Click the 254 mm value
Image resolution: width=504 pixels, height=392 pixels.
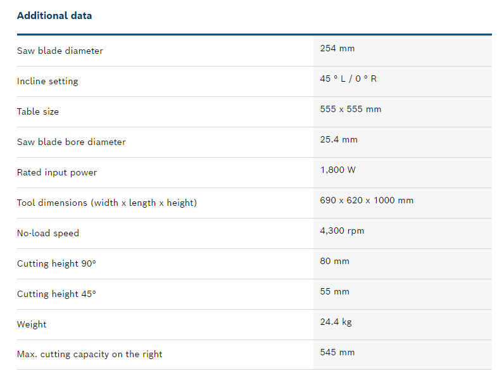(x=337, y=48)
